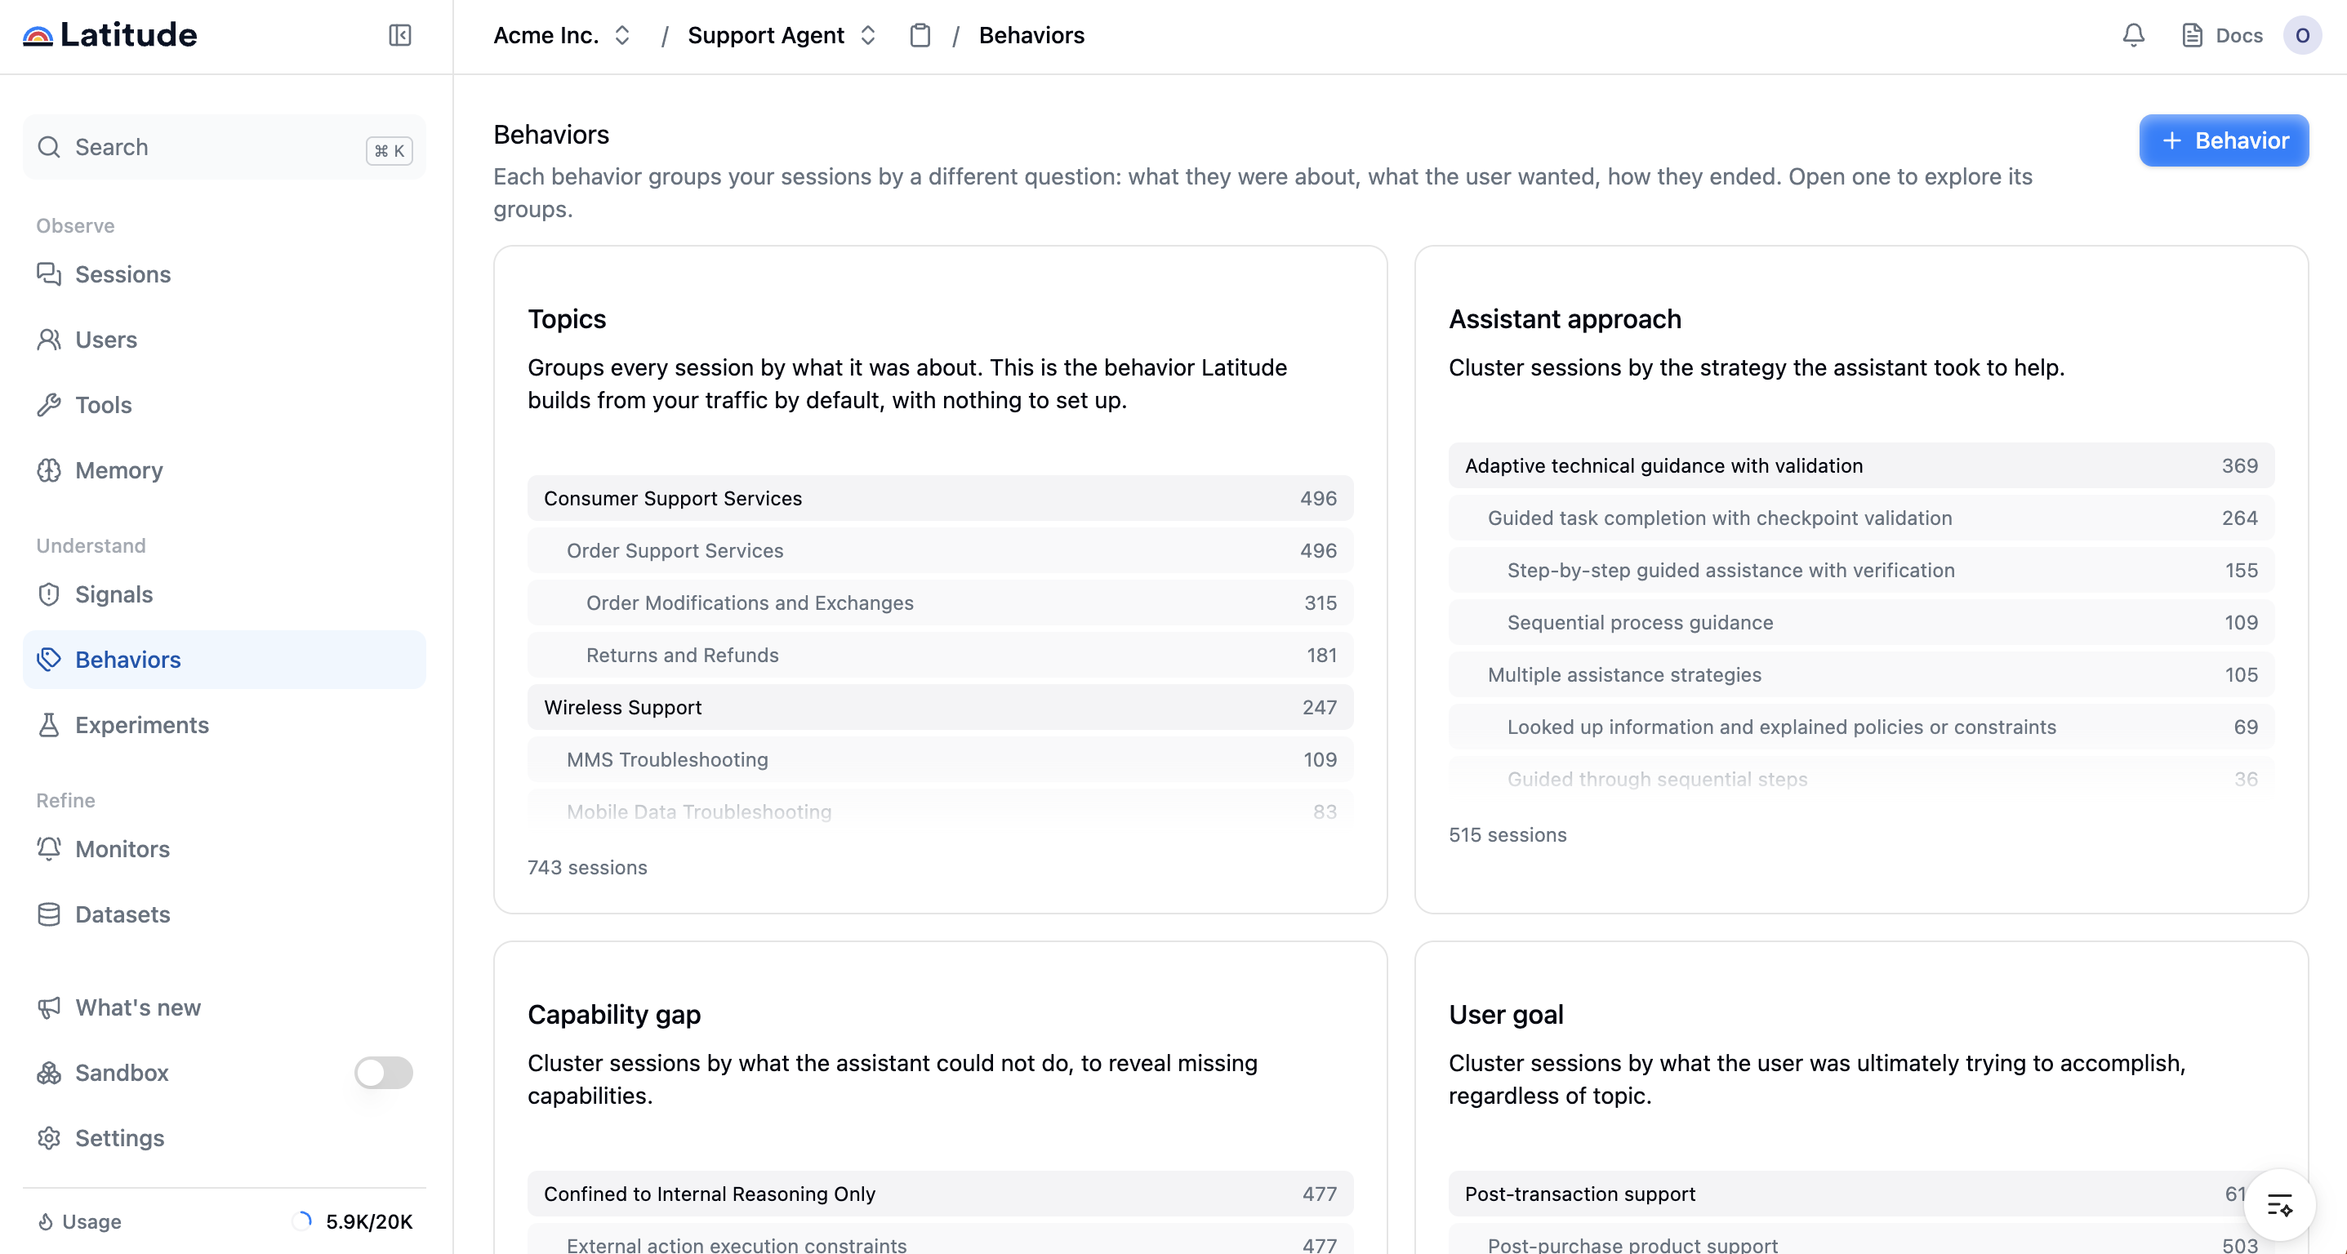Click the Settings gear icon
2347x1254 pixels.
click(49, 1138)
